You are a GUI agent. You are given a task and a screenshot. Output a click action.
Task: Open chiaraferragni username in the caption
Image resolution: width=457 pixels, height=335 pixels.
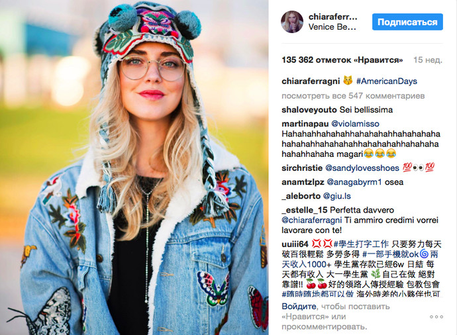click(311, 81)
